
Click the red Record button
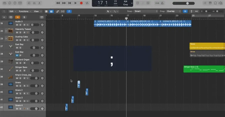click(81, 3)
